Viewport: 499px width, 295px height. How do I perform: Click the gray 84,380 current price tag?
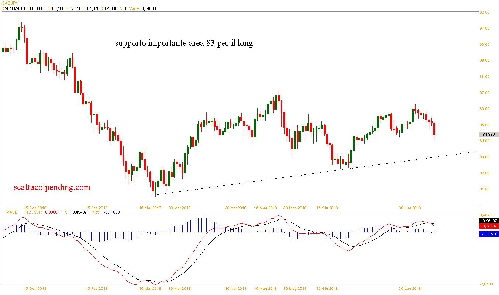coord(488,135)
